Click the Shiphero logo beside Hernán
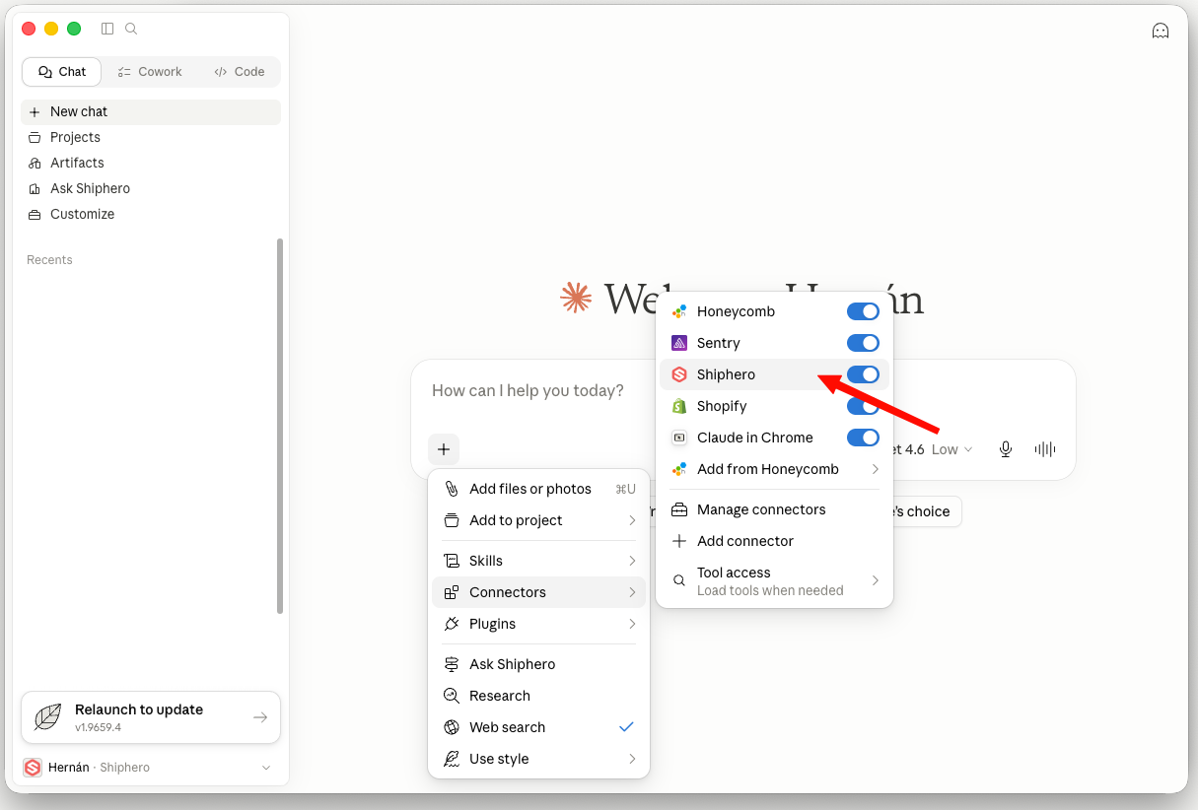This screenshot has height=810, width=1198. (x=33, y=768)
